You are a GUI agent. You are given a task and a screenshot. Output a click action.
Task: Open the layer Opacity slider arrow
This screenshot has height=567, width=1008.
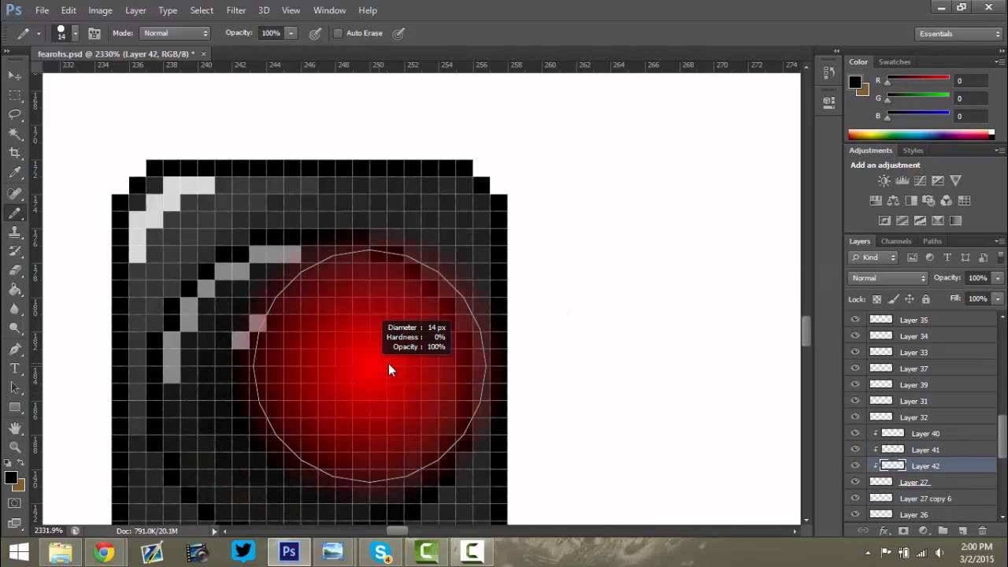click(998, 278)
